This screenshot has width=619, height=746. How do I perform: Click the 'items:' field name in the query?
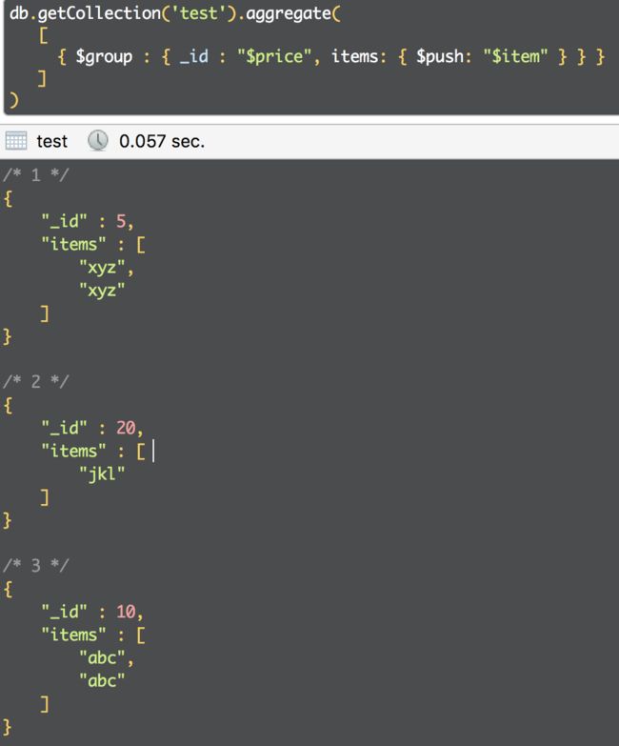click(359, 56)
